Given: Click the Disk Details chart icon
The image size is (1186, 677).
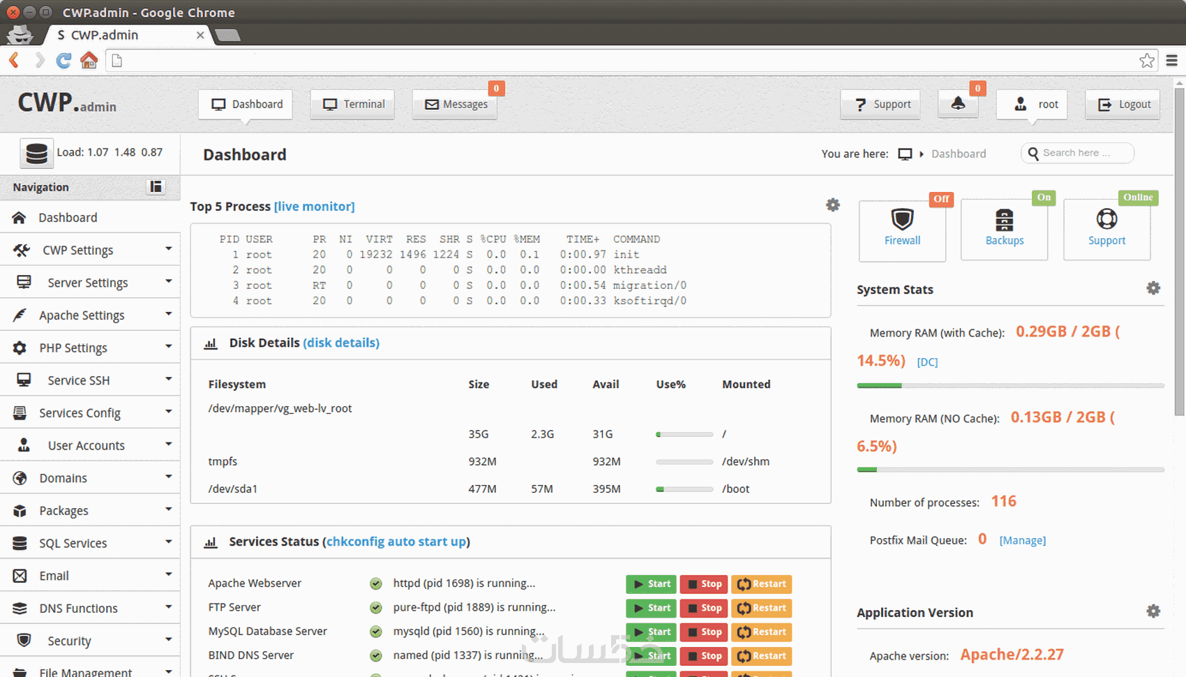Looking at the screenshot, I should click(210, 343).
